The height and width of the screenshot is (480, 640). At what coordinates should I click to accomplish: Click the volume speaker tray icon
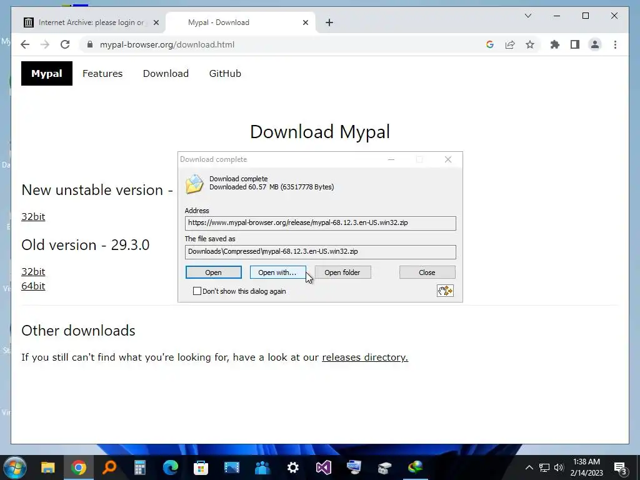pos(559,467)
